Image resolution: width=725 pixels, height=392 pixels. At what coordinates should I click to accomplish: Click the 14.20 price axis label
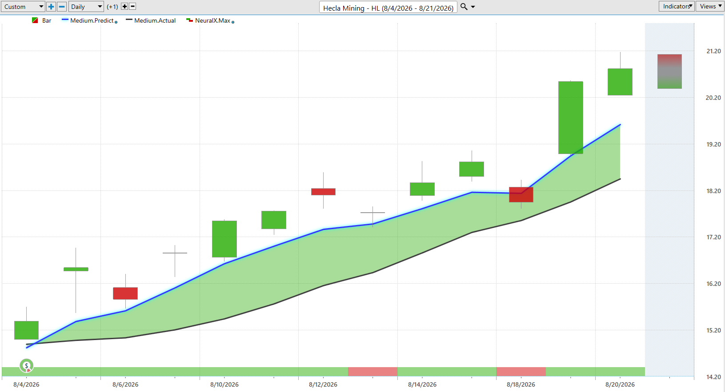pyautogui.click(x=714, y=377)
